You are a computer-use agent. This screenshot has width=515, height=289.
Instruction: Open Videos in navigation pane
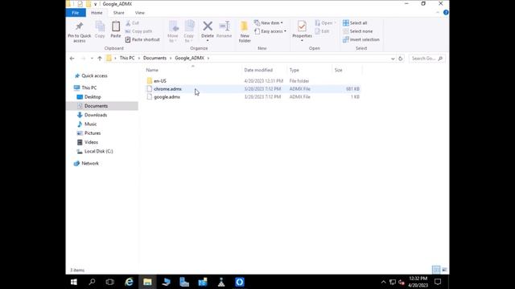pos(87,142)
